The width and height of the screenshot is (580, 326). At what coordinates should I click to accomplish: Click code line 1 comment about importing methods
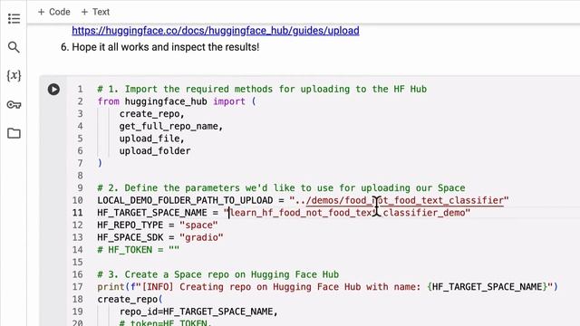(x=262, y=89)
